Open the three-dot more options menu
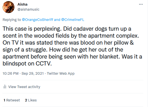The image size is (148, 107). [141, 4]
